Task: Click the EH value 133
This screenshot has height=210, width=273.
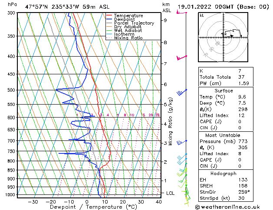Action: [x=243, y=180]
